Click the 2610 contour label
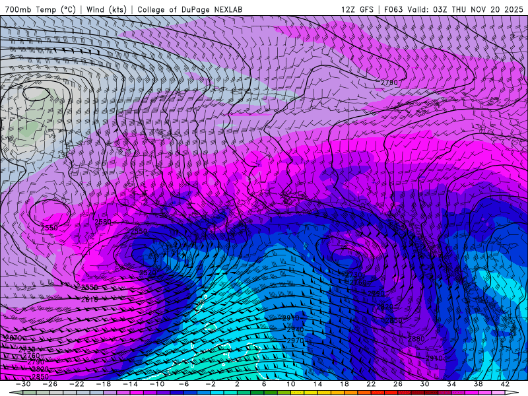Screen dimensions: 528x396 (89, 300)
